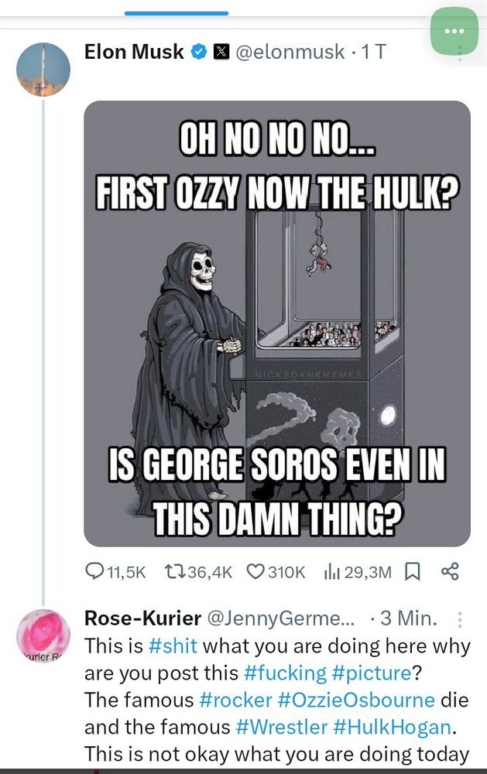The image size is (487, 774).
Task: View post analytics showing 29,3M views
Action: (x=332, y=572)
